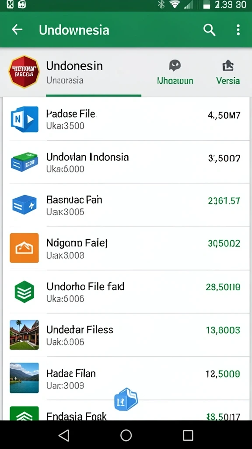Viewport: 252px width, 449px height.
Task: Open Hadae Filan lake thumbnail
Action: (x=24, y=378)
